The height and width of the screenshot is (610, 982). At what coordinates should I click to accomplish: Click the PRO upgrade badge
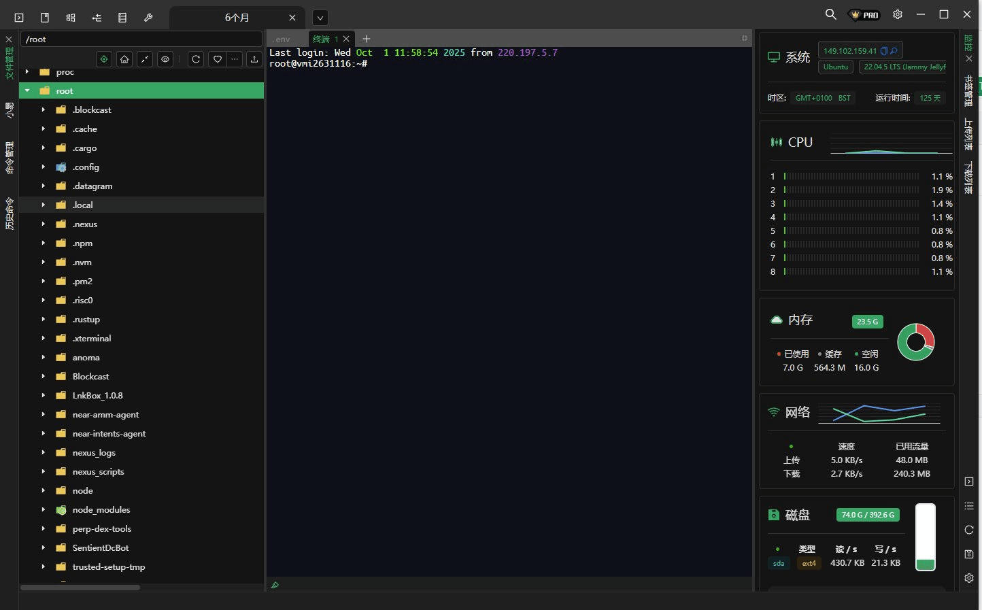[864, 14]
